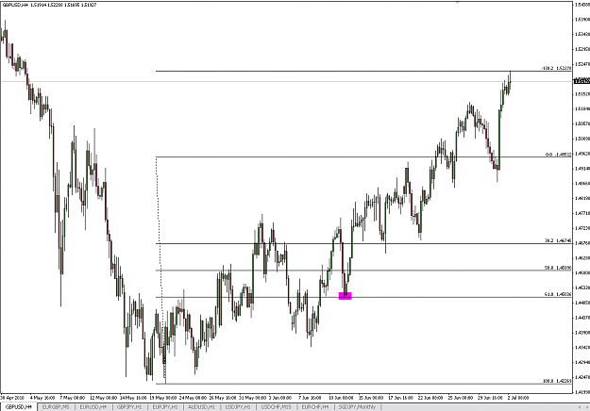Click the pink marker on the 61.8 level

[346, 296]
